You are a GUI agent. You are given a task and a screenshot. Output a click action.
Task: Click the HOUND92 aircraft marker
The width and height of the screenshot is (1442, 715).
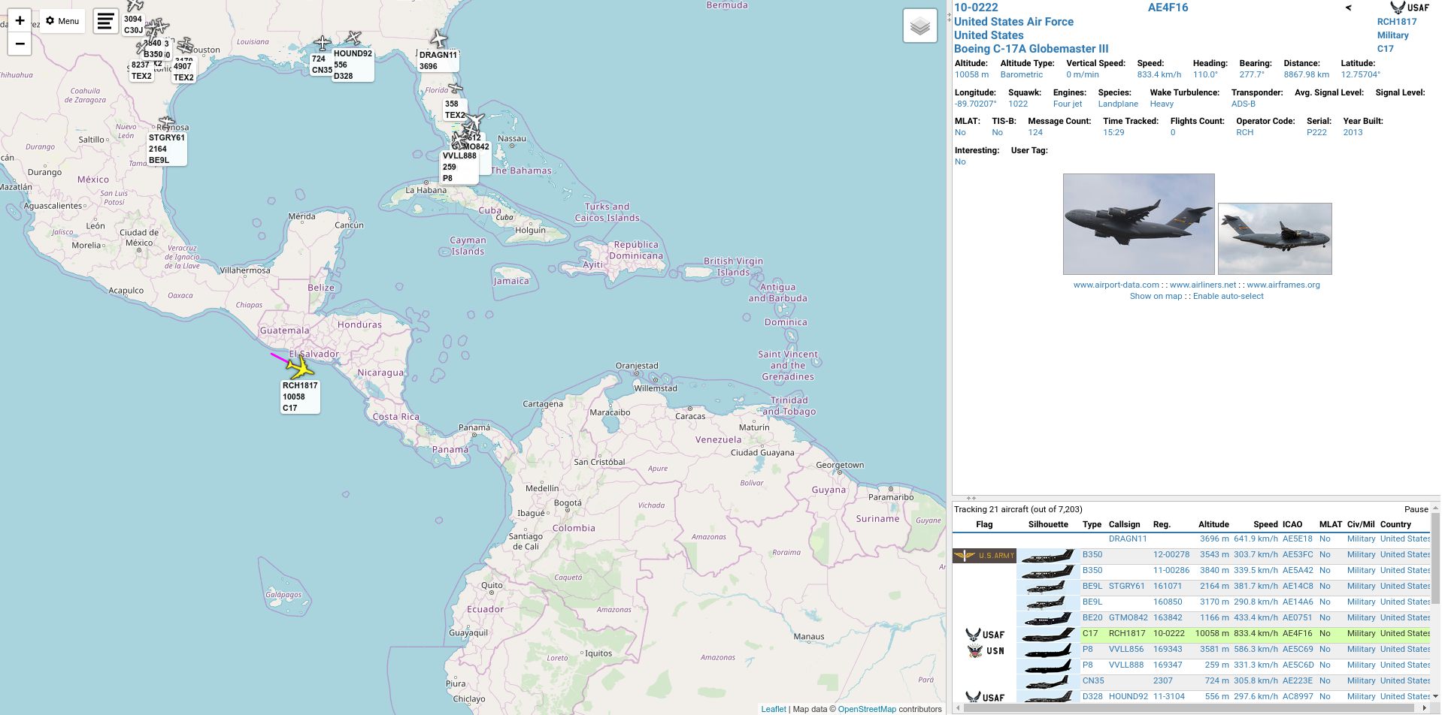[353, 38]
